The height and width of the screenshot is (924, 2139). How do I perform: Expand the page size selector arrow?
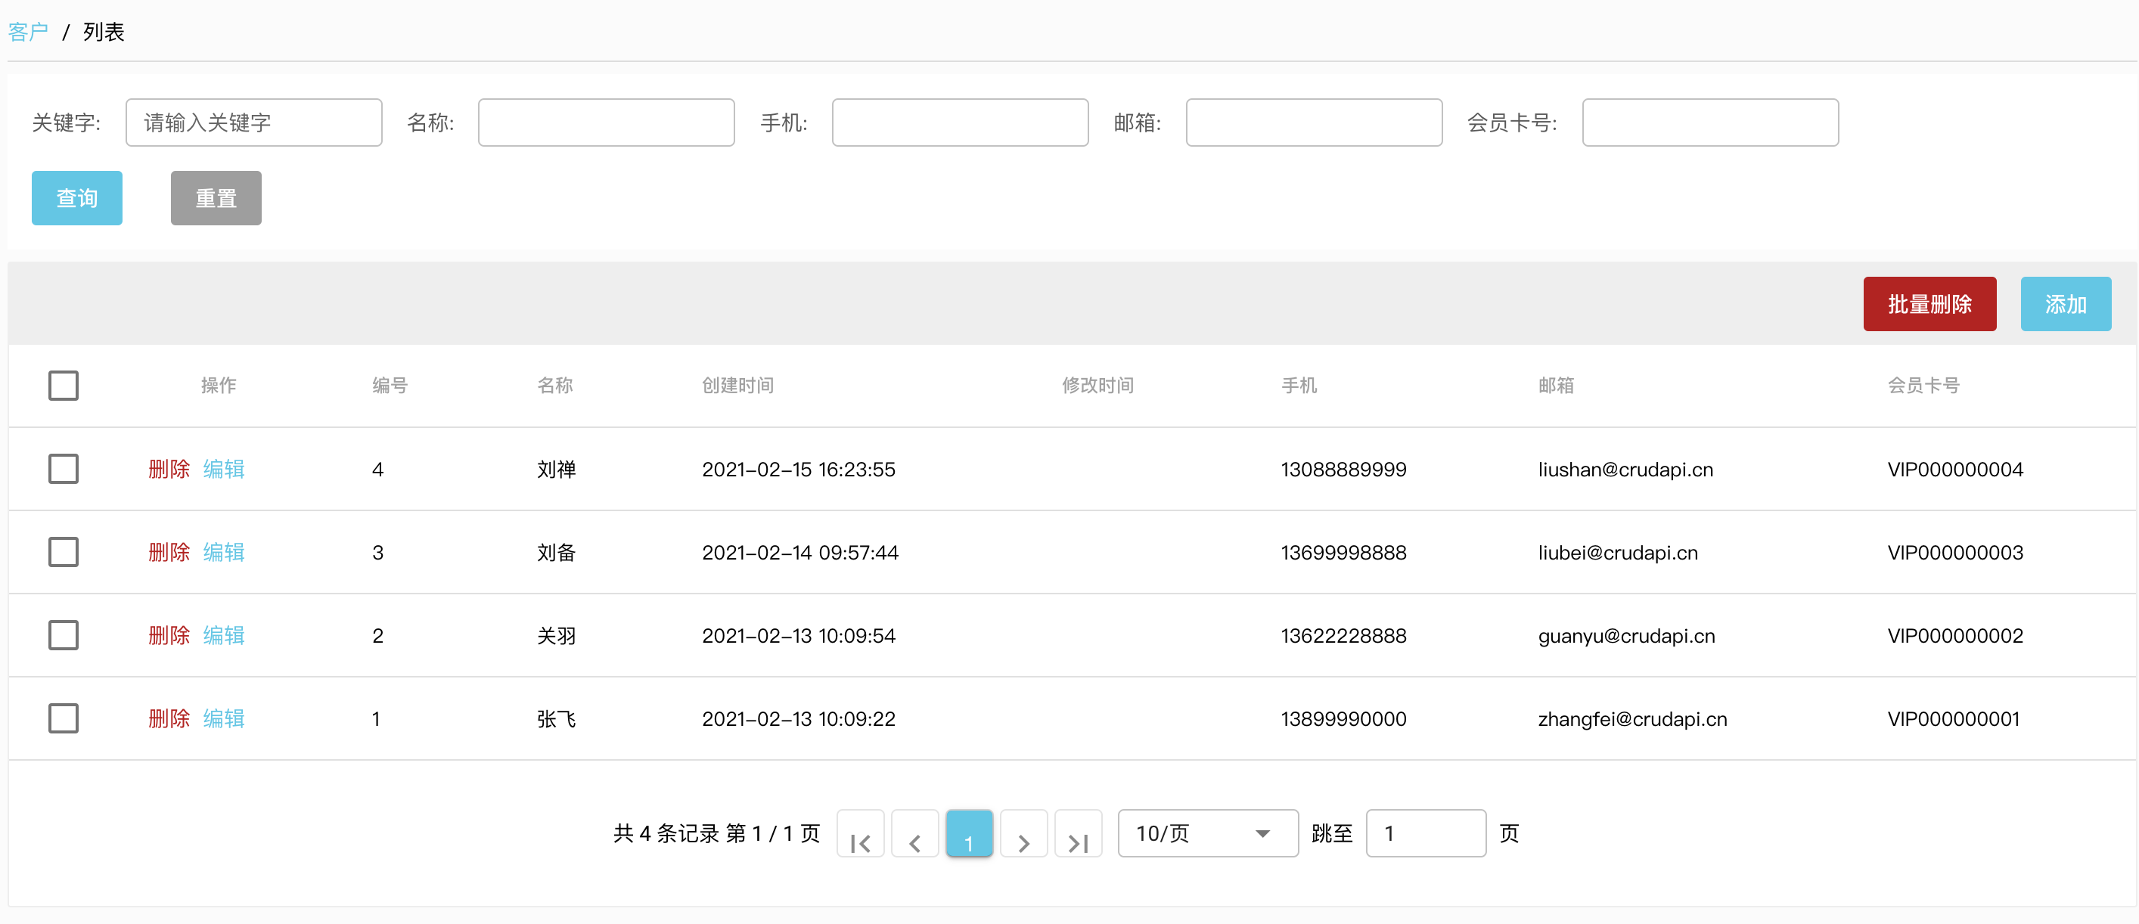(1262, 833)
